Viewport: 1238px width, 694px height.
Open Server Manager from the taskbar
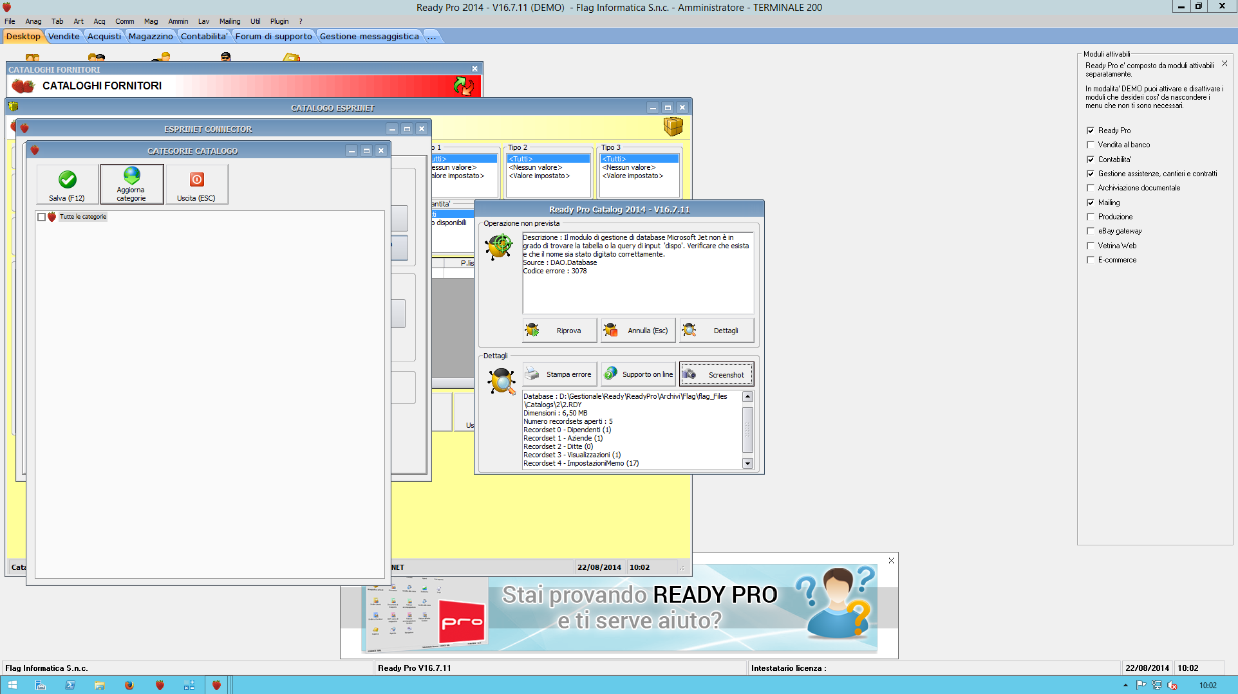tap(41, 686)
